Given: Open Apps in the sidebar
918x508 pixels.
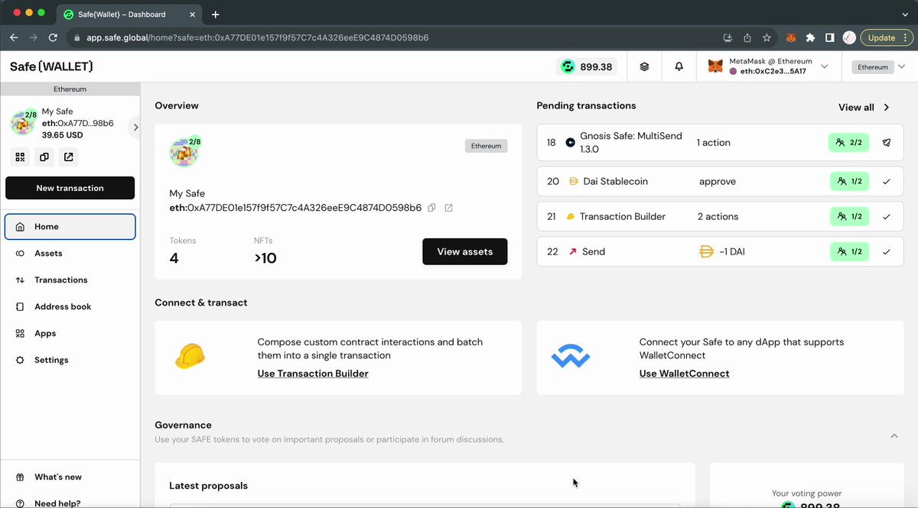Looking at the screenshot, I should coord(70,334).
